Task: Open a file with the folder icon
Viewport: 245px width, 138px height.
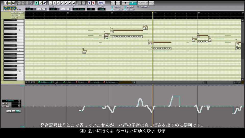Action: click(x=9, y=3)
